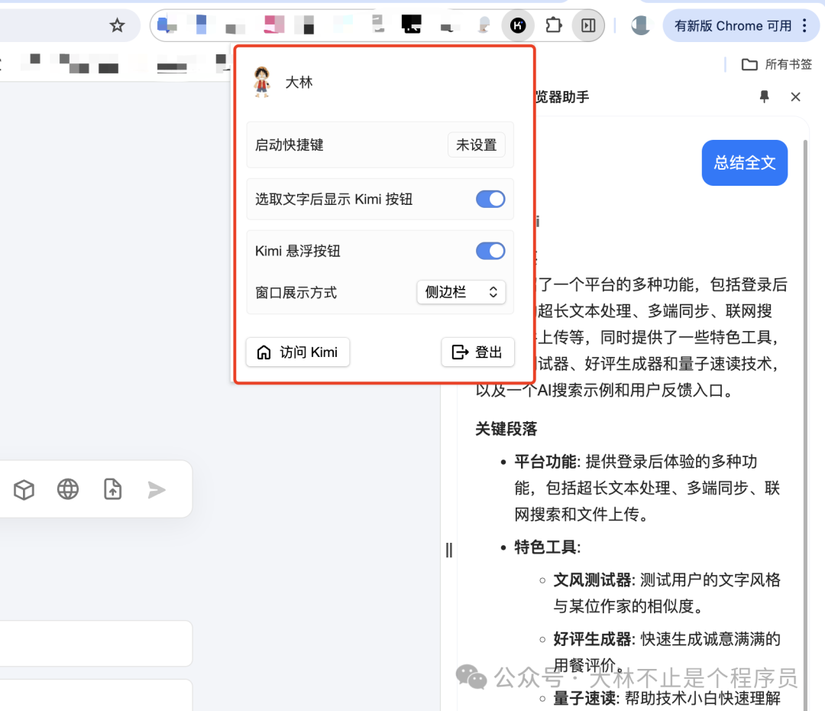
Task: Open the 所有书签 bookmarks folder
Action: click(777, 64)
